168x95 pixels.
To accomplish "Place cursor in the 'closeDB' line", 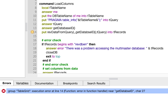I will tap(52, 52).
